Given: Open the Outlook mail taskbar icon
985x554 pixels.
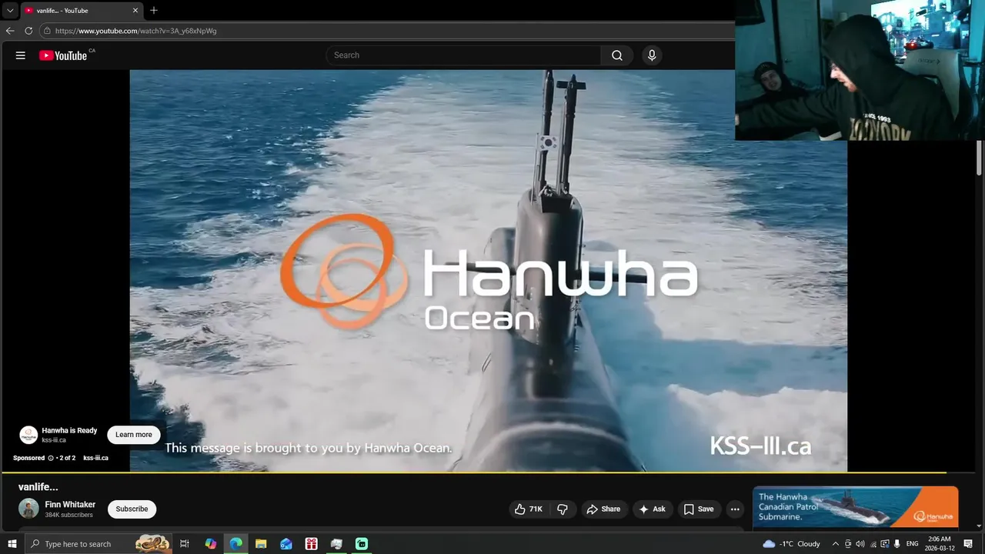Looking at the screenshot, I should pyautogui.click(x=286, y=544).
